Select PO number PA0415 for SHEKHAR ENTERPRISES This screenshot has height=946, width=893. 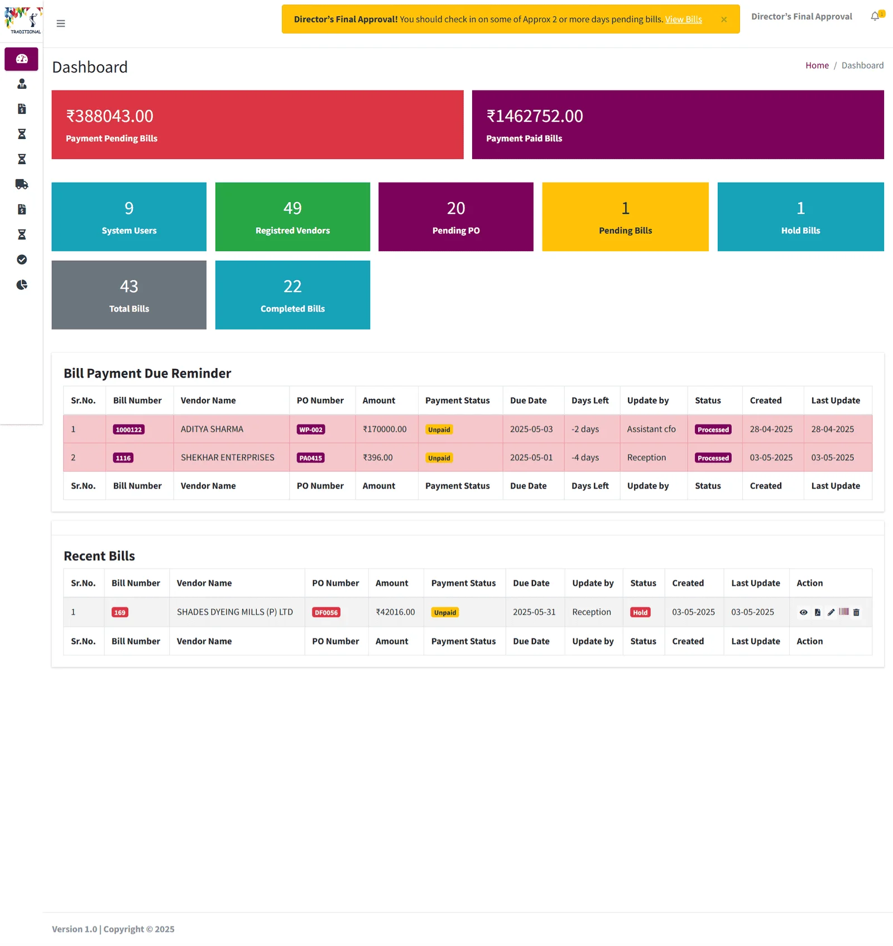(x=311, y=457)
